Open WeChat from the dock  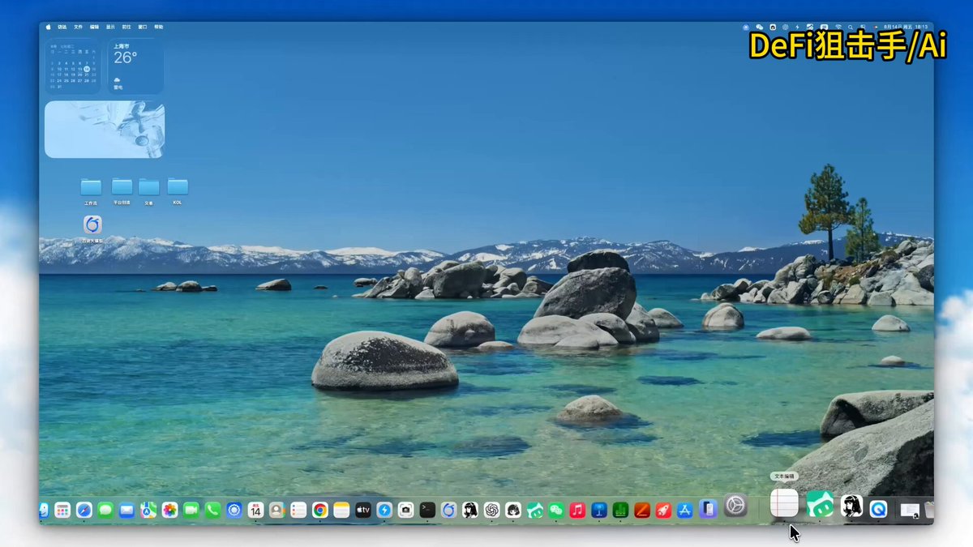pyautogui.click(x=556, y=510)
